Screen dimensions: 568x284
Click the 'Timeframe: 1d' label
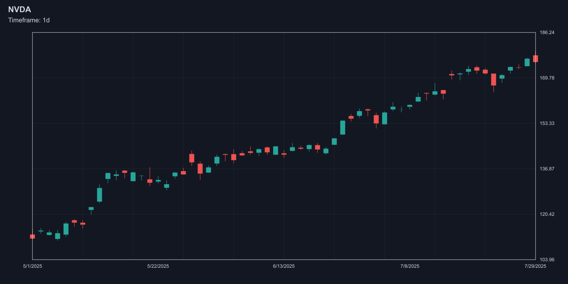tap(29, 20)
